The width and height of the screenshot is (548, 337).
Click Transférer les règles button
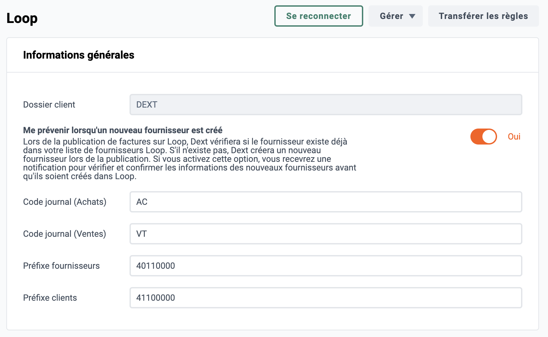[483, 16]
